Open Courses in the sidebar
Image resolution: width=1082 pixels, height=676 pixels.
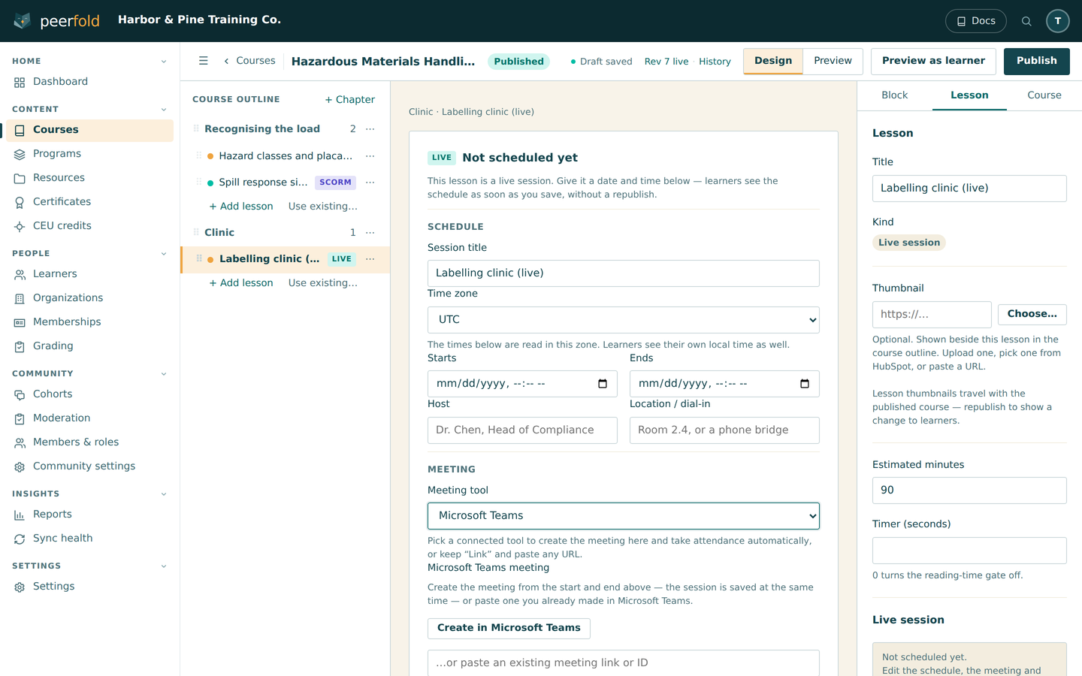point(90,130)
